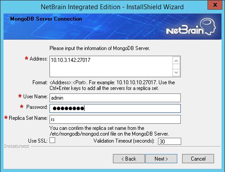The image size is (225, 172).
Task: Select the Replica Set Name field
Action: [115, 119]
